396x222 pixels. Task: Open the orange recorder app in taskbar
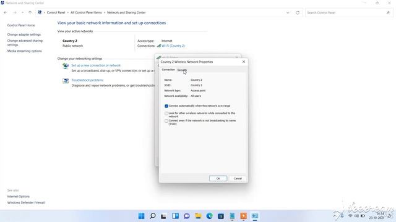click(243, 216)
